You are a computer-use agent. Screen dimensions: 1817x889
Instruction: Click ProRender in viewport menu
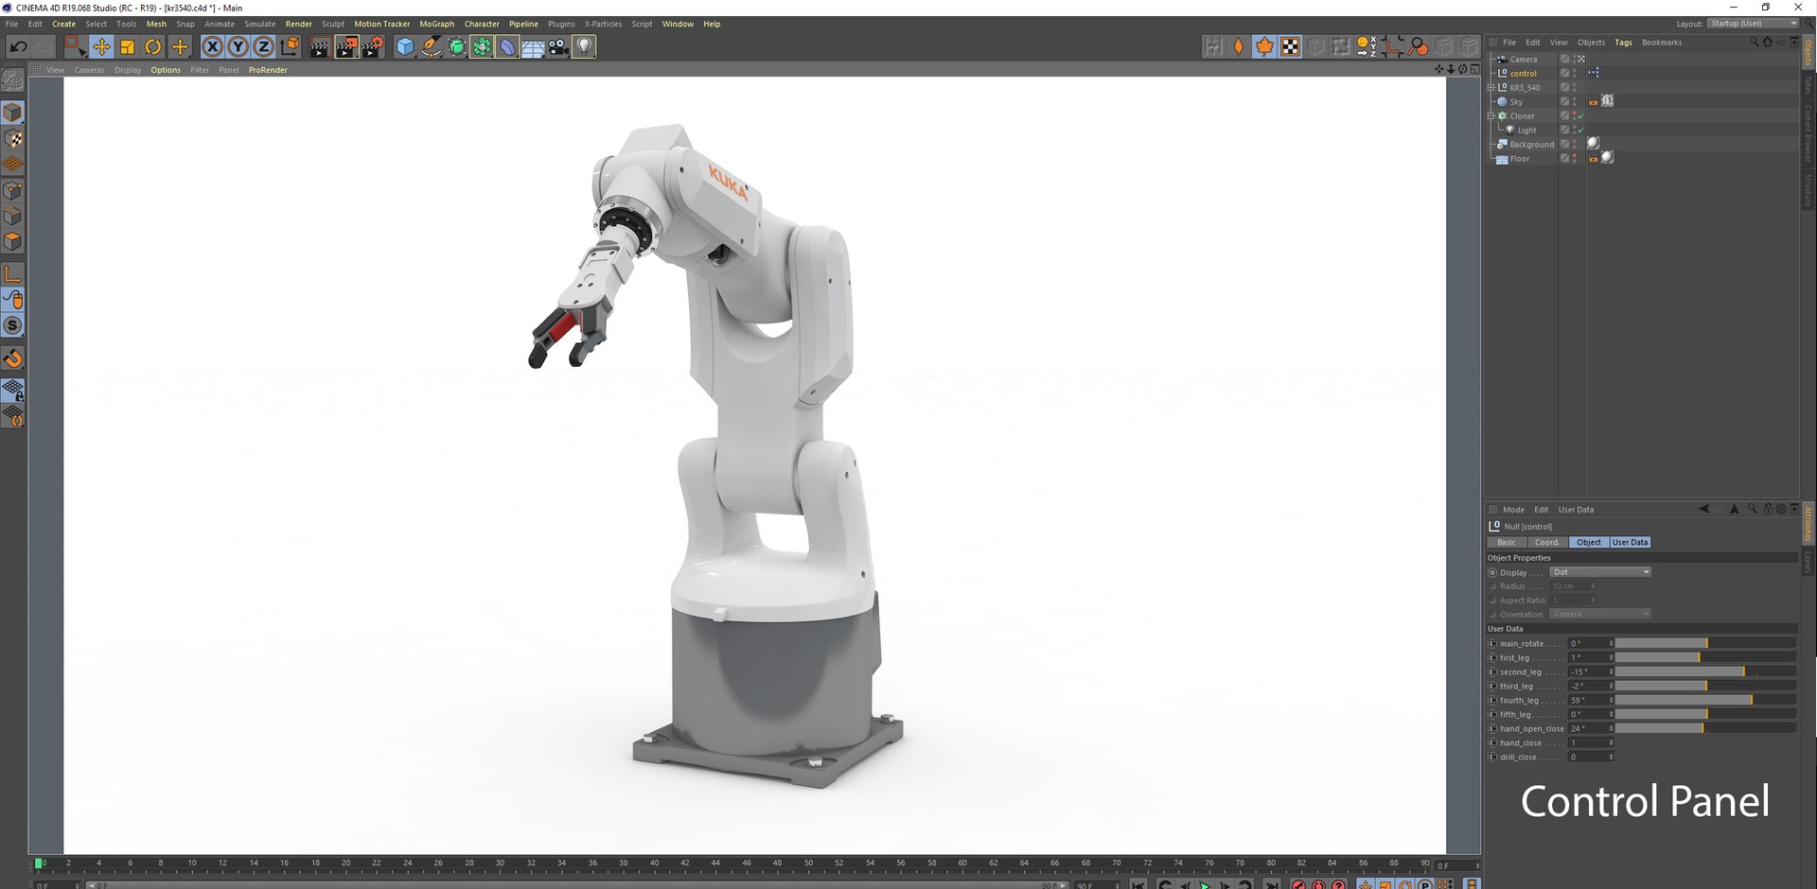point(268,70)
